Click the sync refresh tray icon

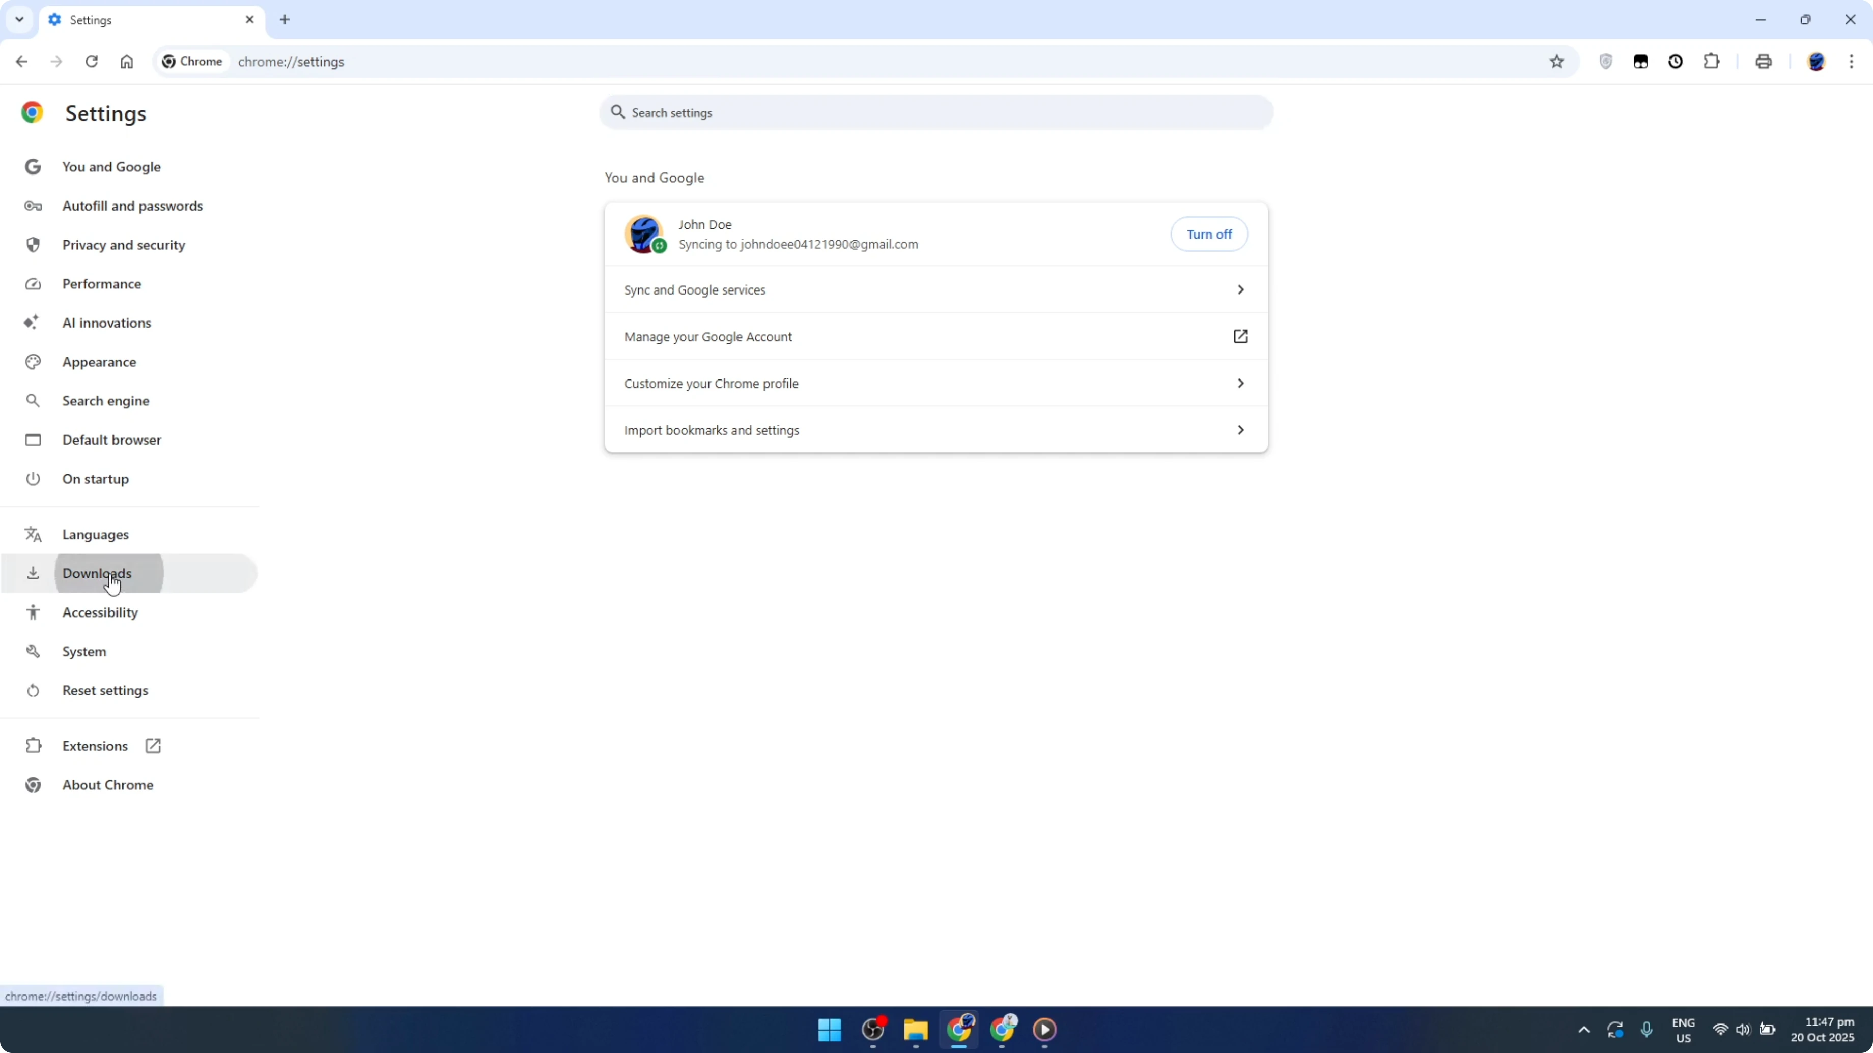coord(1615,1030)
